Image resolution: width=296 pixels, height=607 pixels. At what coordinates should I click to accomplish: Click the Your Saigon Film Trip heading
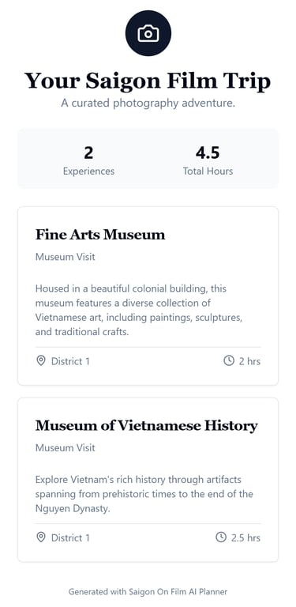click(x=148, y=81)
